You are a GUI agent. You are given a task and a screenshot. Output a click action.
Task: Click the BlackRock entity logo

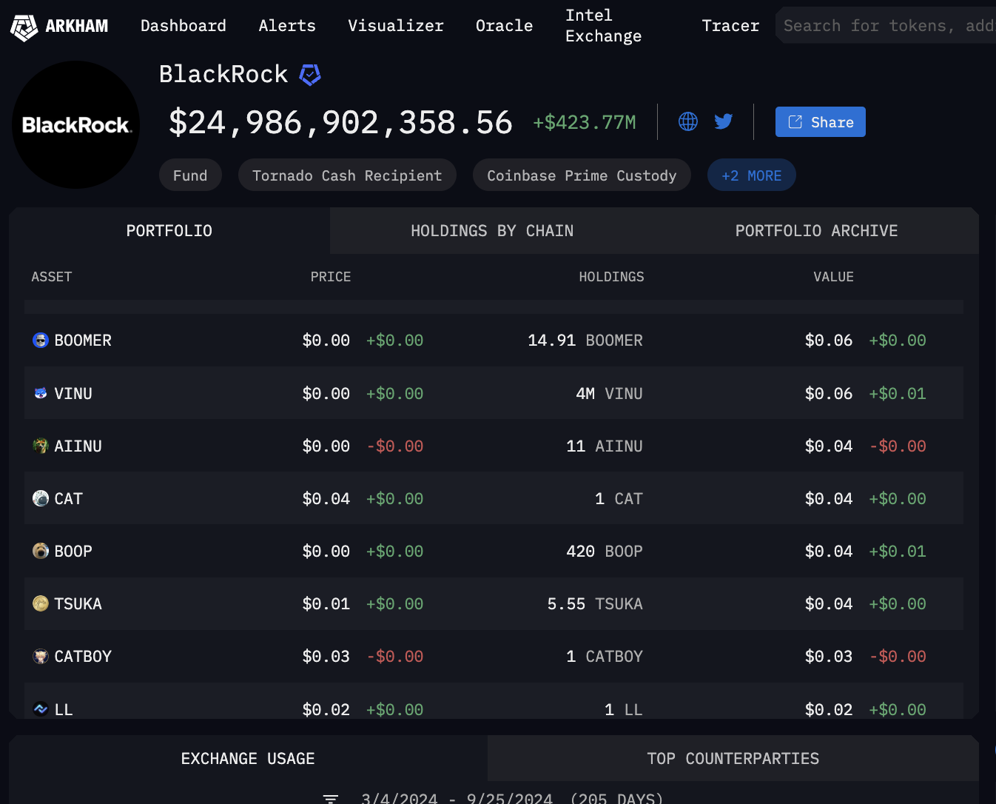(x=75, y=124)
